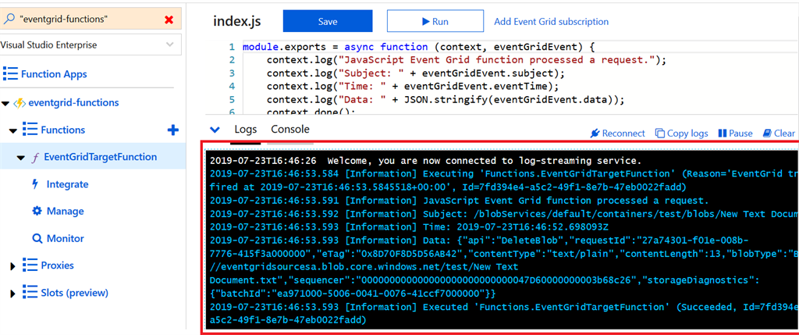Open Monitor via magnifier icon
This screenshot has width=799, height=335.
pos(37,239)
